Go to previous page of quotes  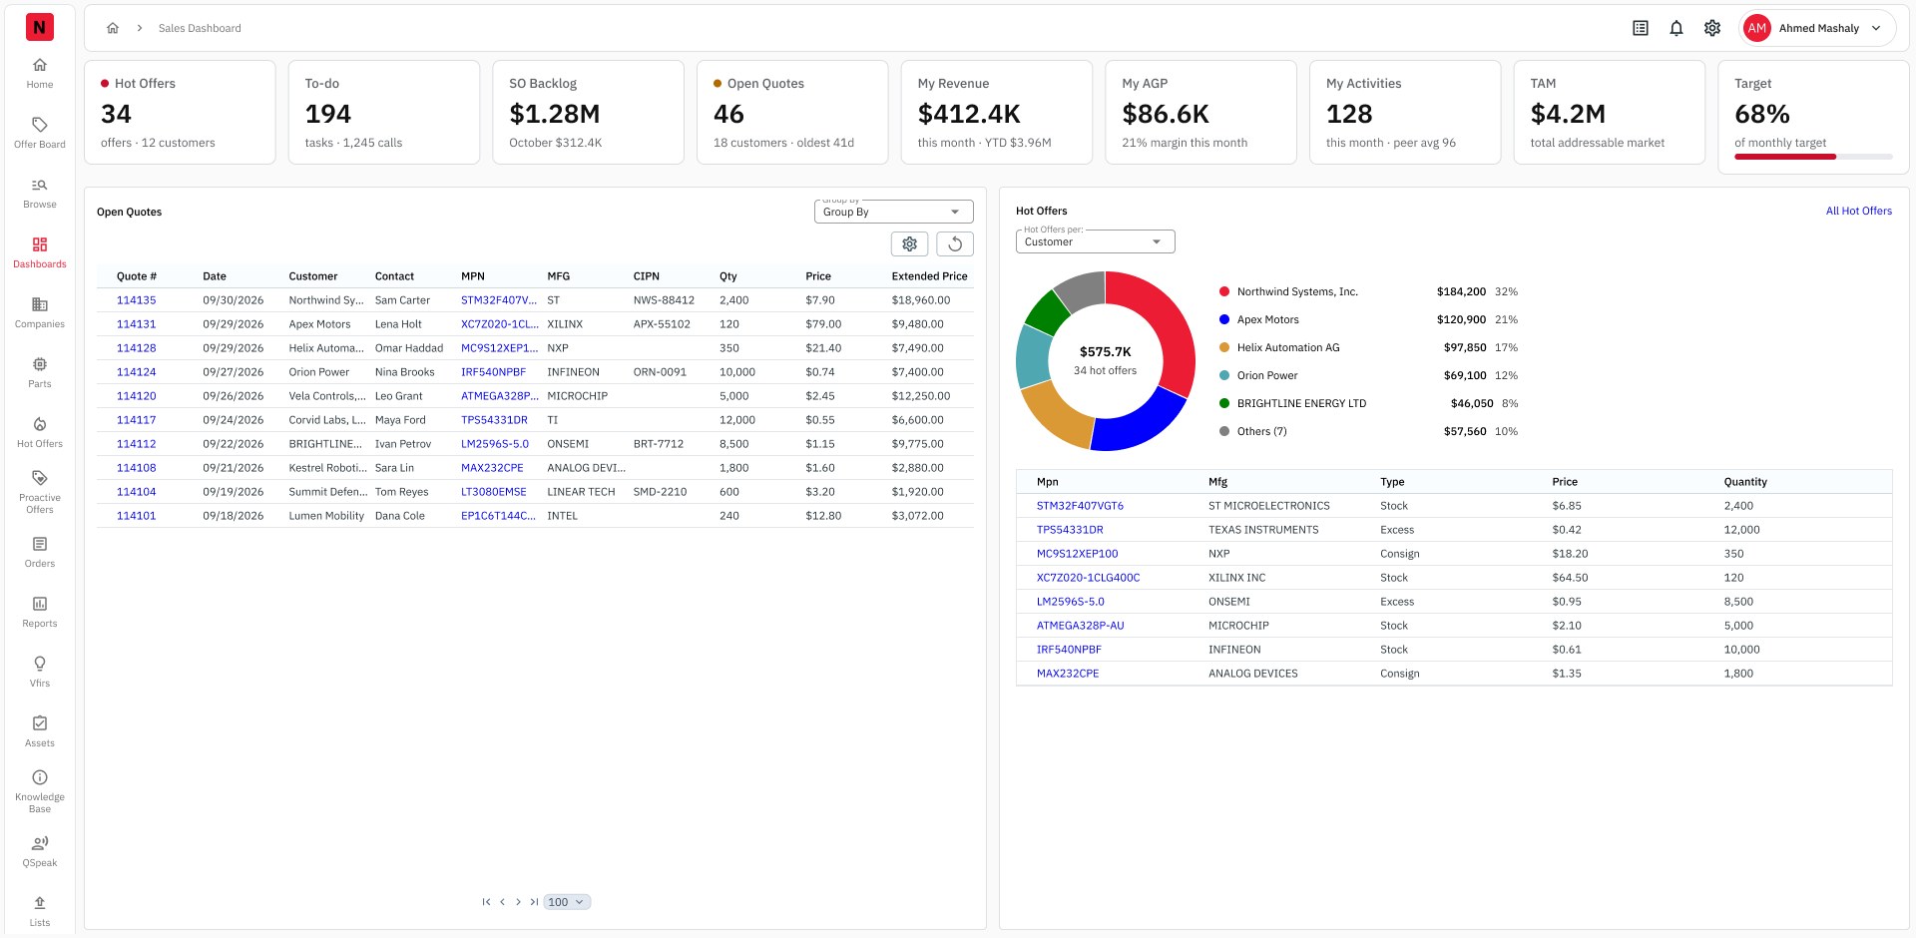coord(502,902)
